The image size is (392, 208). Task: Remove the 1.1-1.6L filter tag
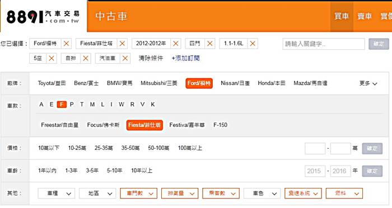click(253, 44)
